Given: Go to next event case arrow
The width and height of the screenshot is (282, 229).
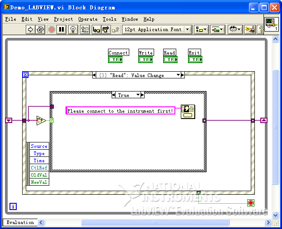Looking at the screenshot, I should click(183, 75).
